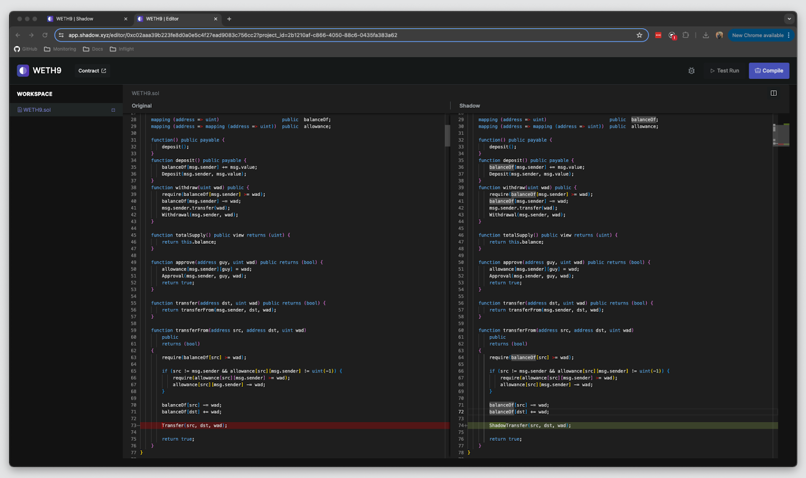Open Chrome three-dot menu
Image resolution: width=806 pixels, height=478 pixels.
(789, 35)
